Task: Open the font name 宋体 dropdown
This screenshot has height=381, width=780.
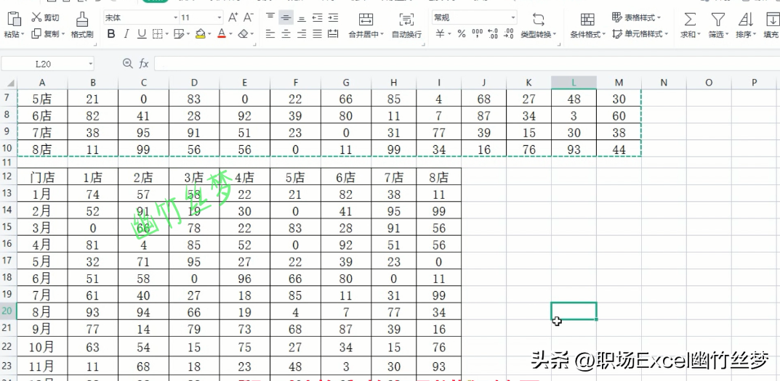Action: (176, 18)
